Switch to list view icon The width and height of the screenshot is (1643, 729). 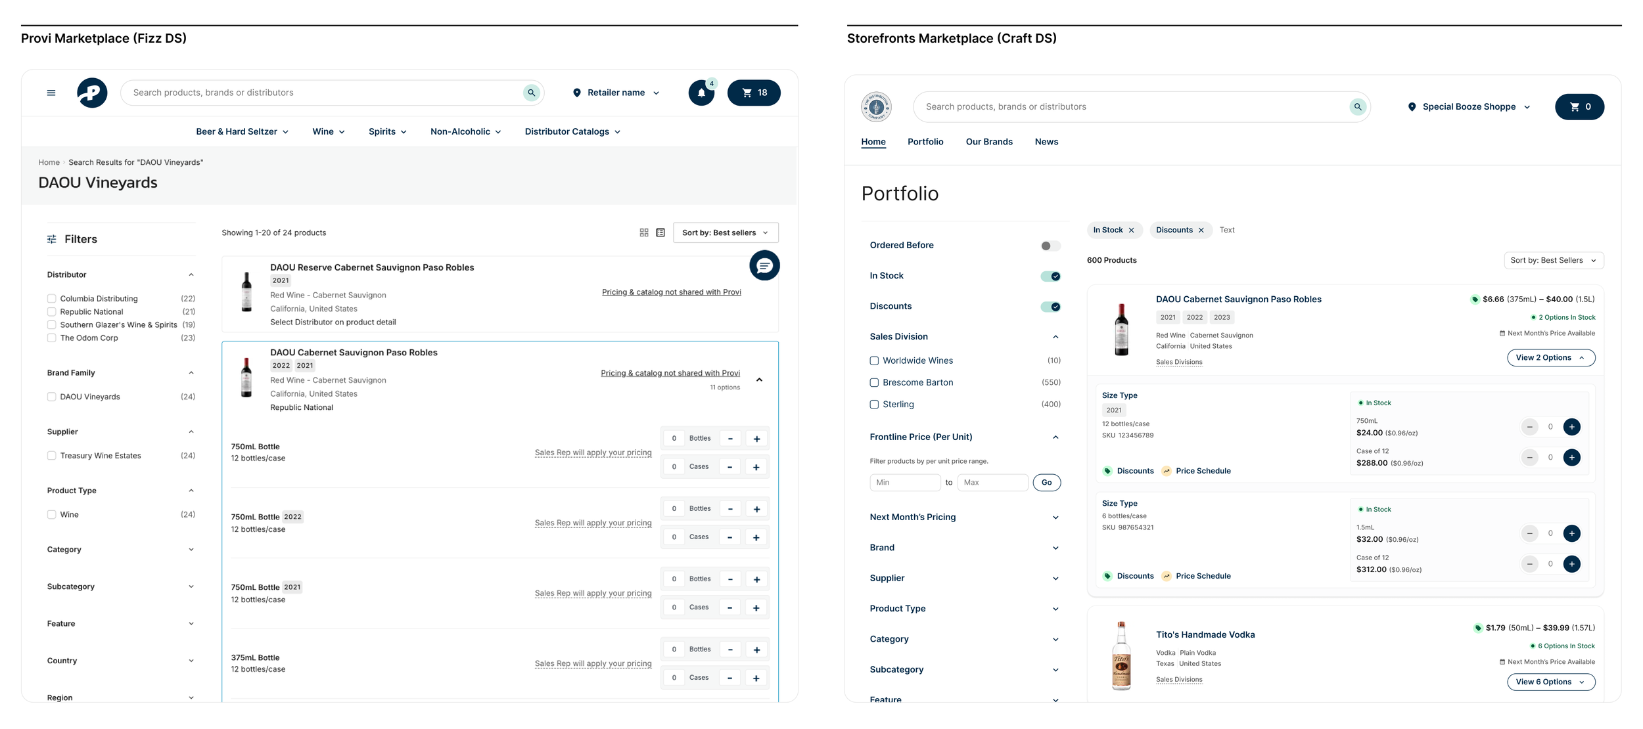[660, 232]
